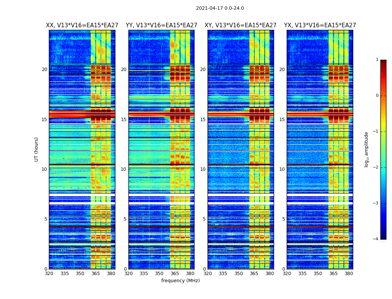Click the UT (hours) axis label

36,149
